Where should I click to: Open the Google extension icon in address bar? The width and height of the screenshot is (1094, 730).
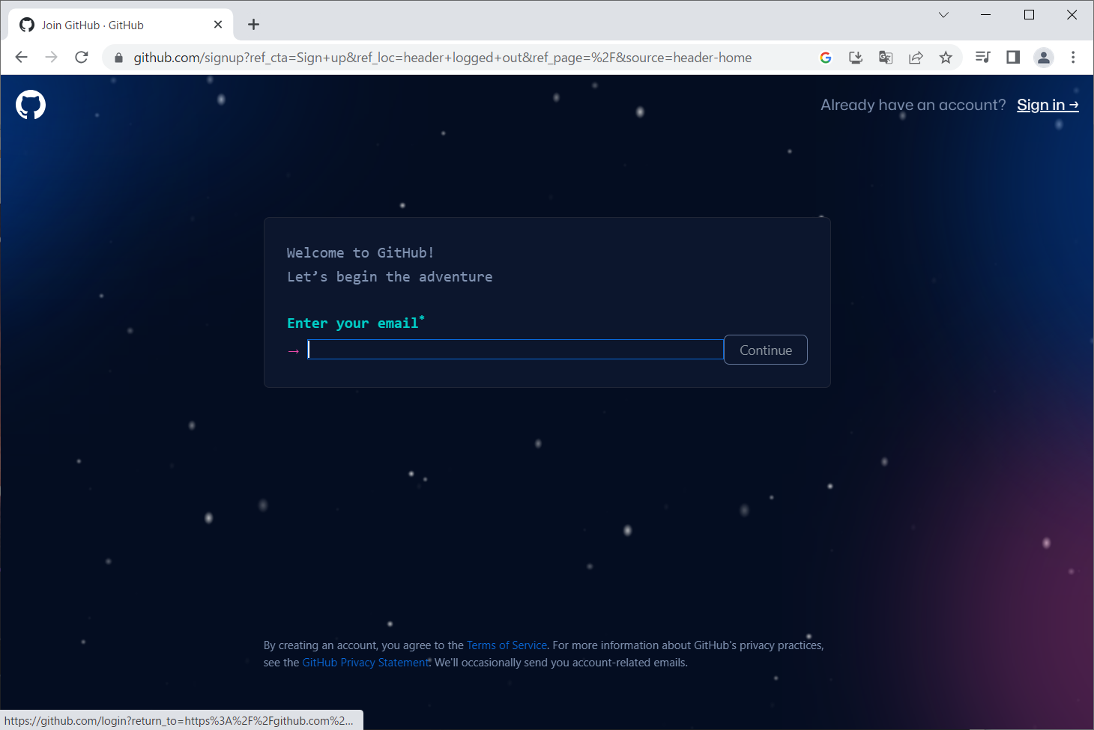click(826, 58)
